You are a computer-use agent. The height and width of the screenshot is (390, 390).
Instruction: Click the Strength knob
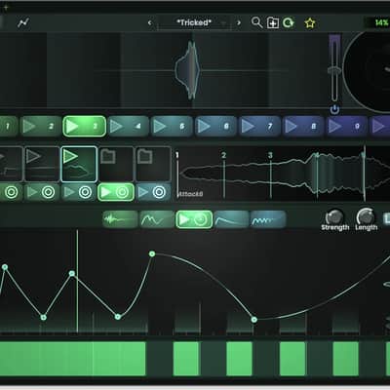(334, 216)
